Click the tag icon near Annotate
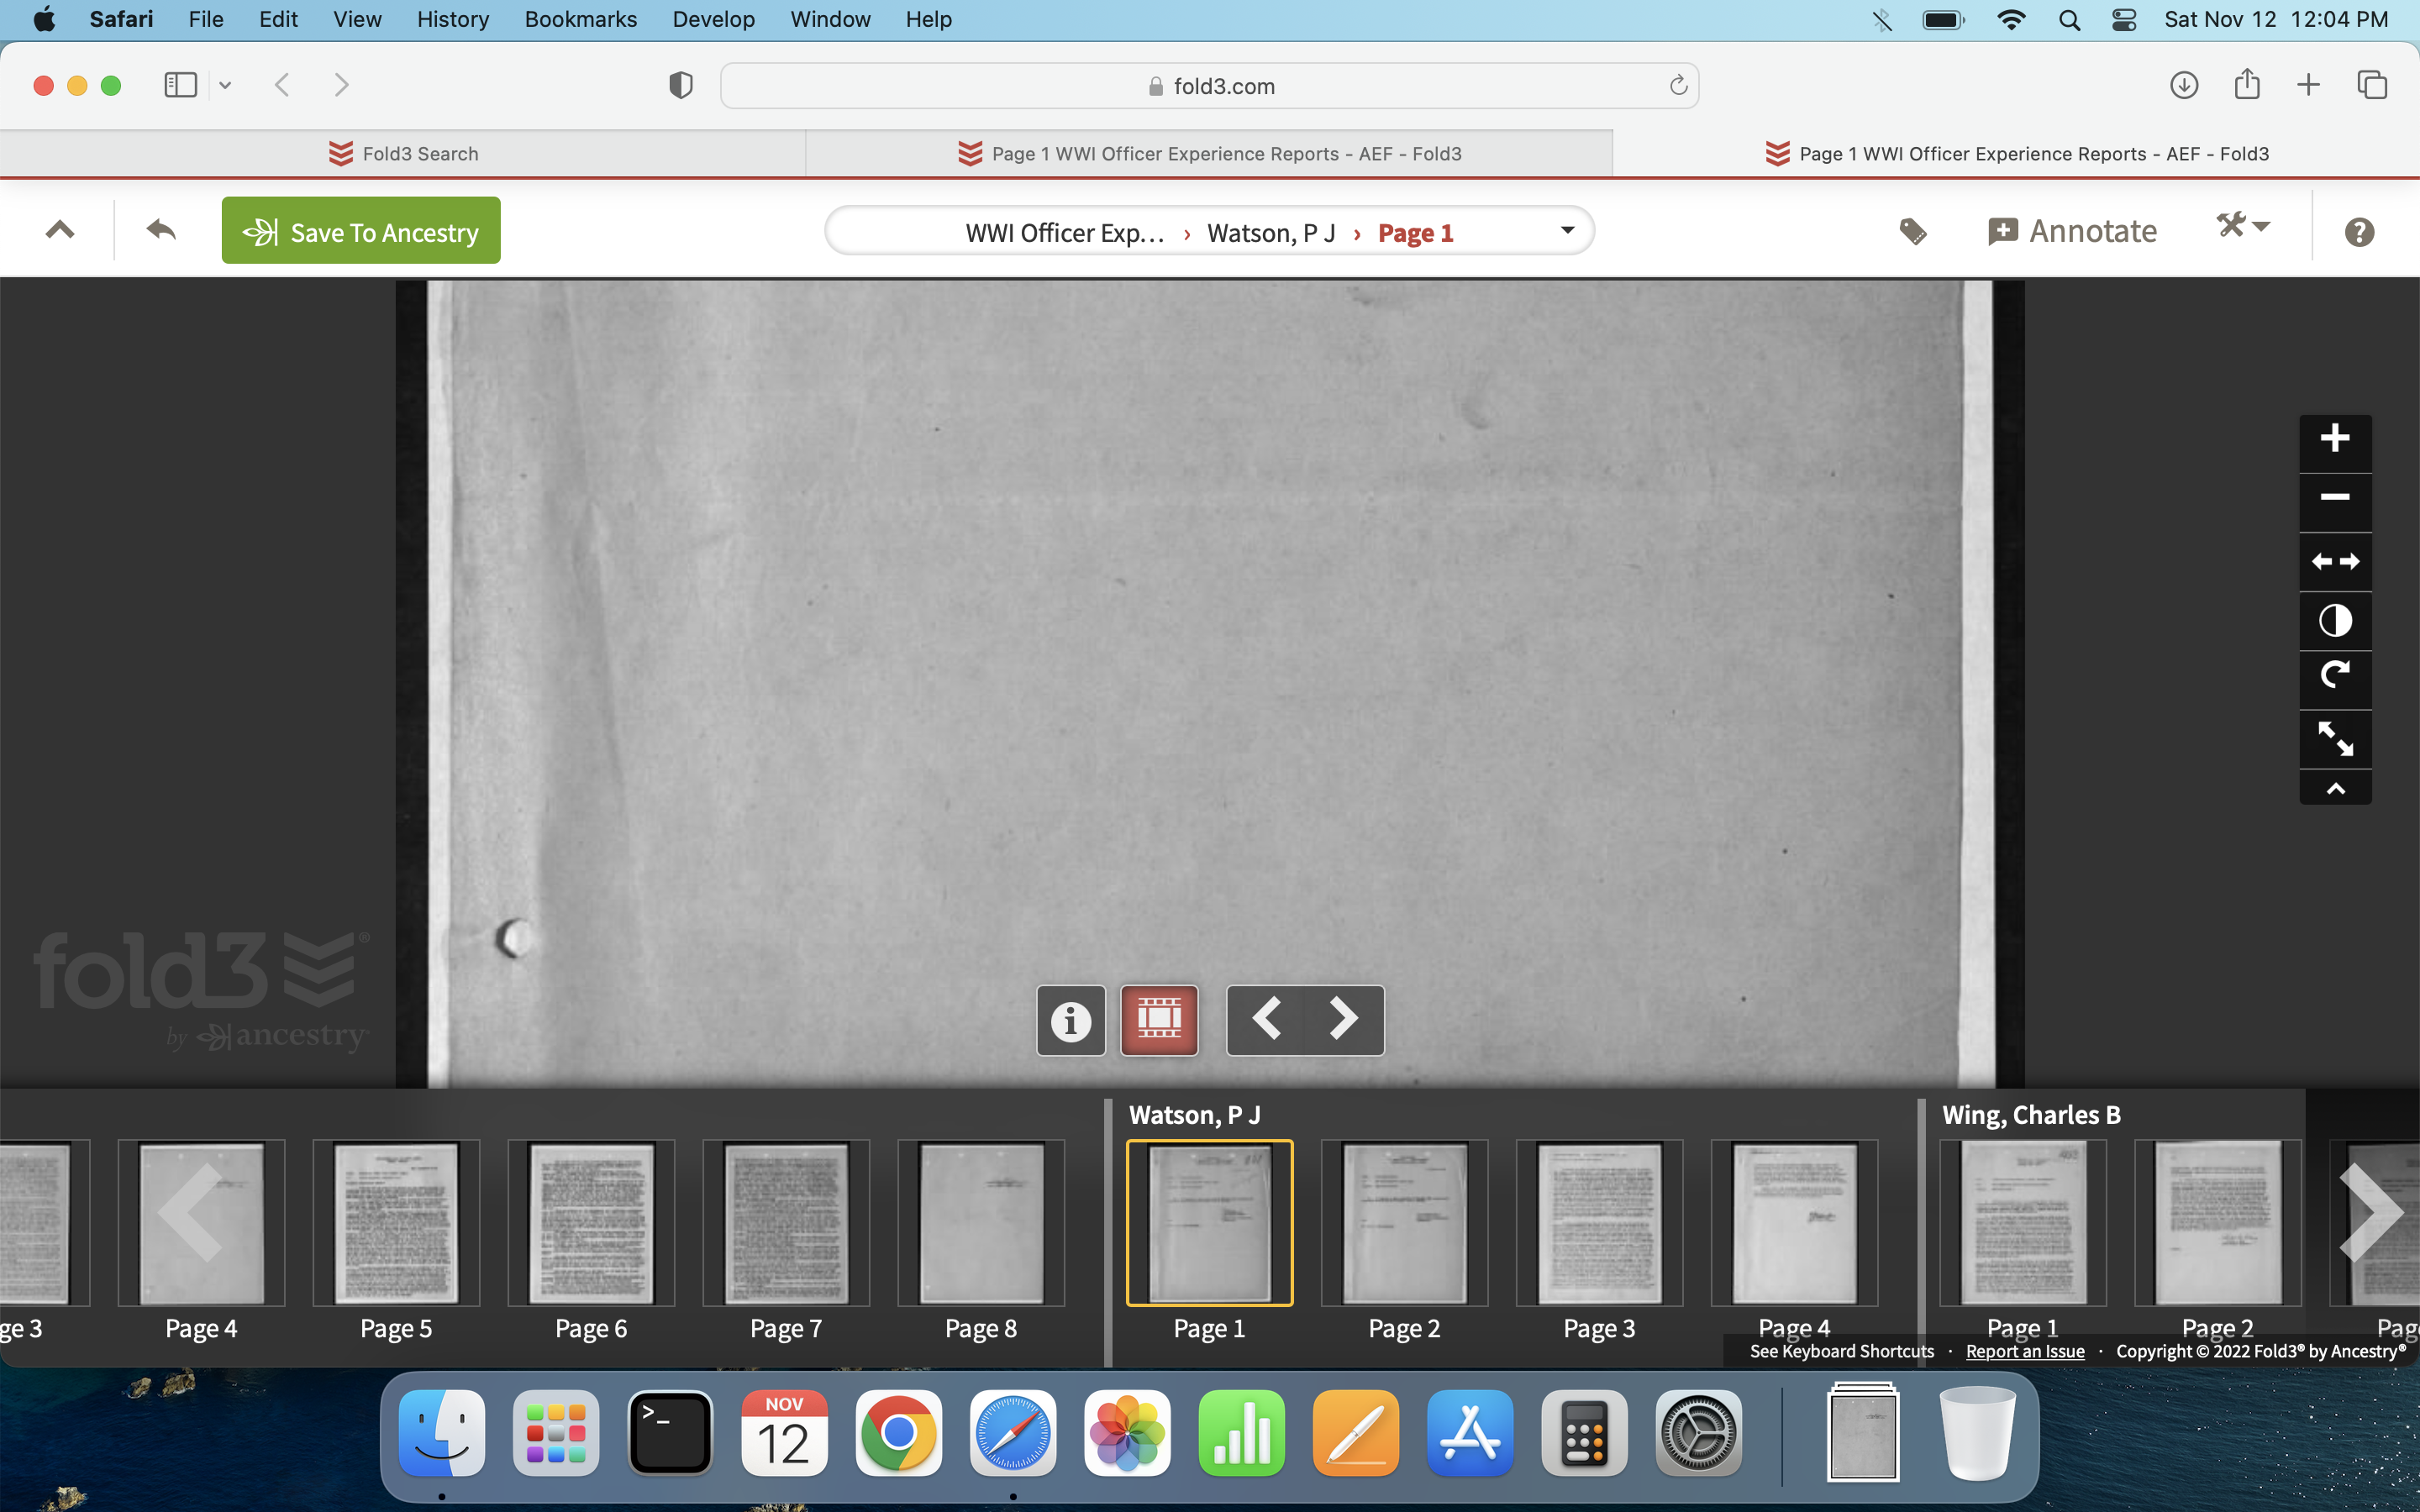This screenshot has width=2420, height=1512. coord(1912,232)
